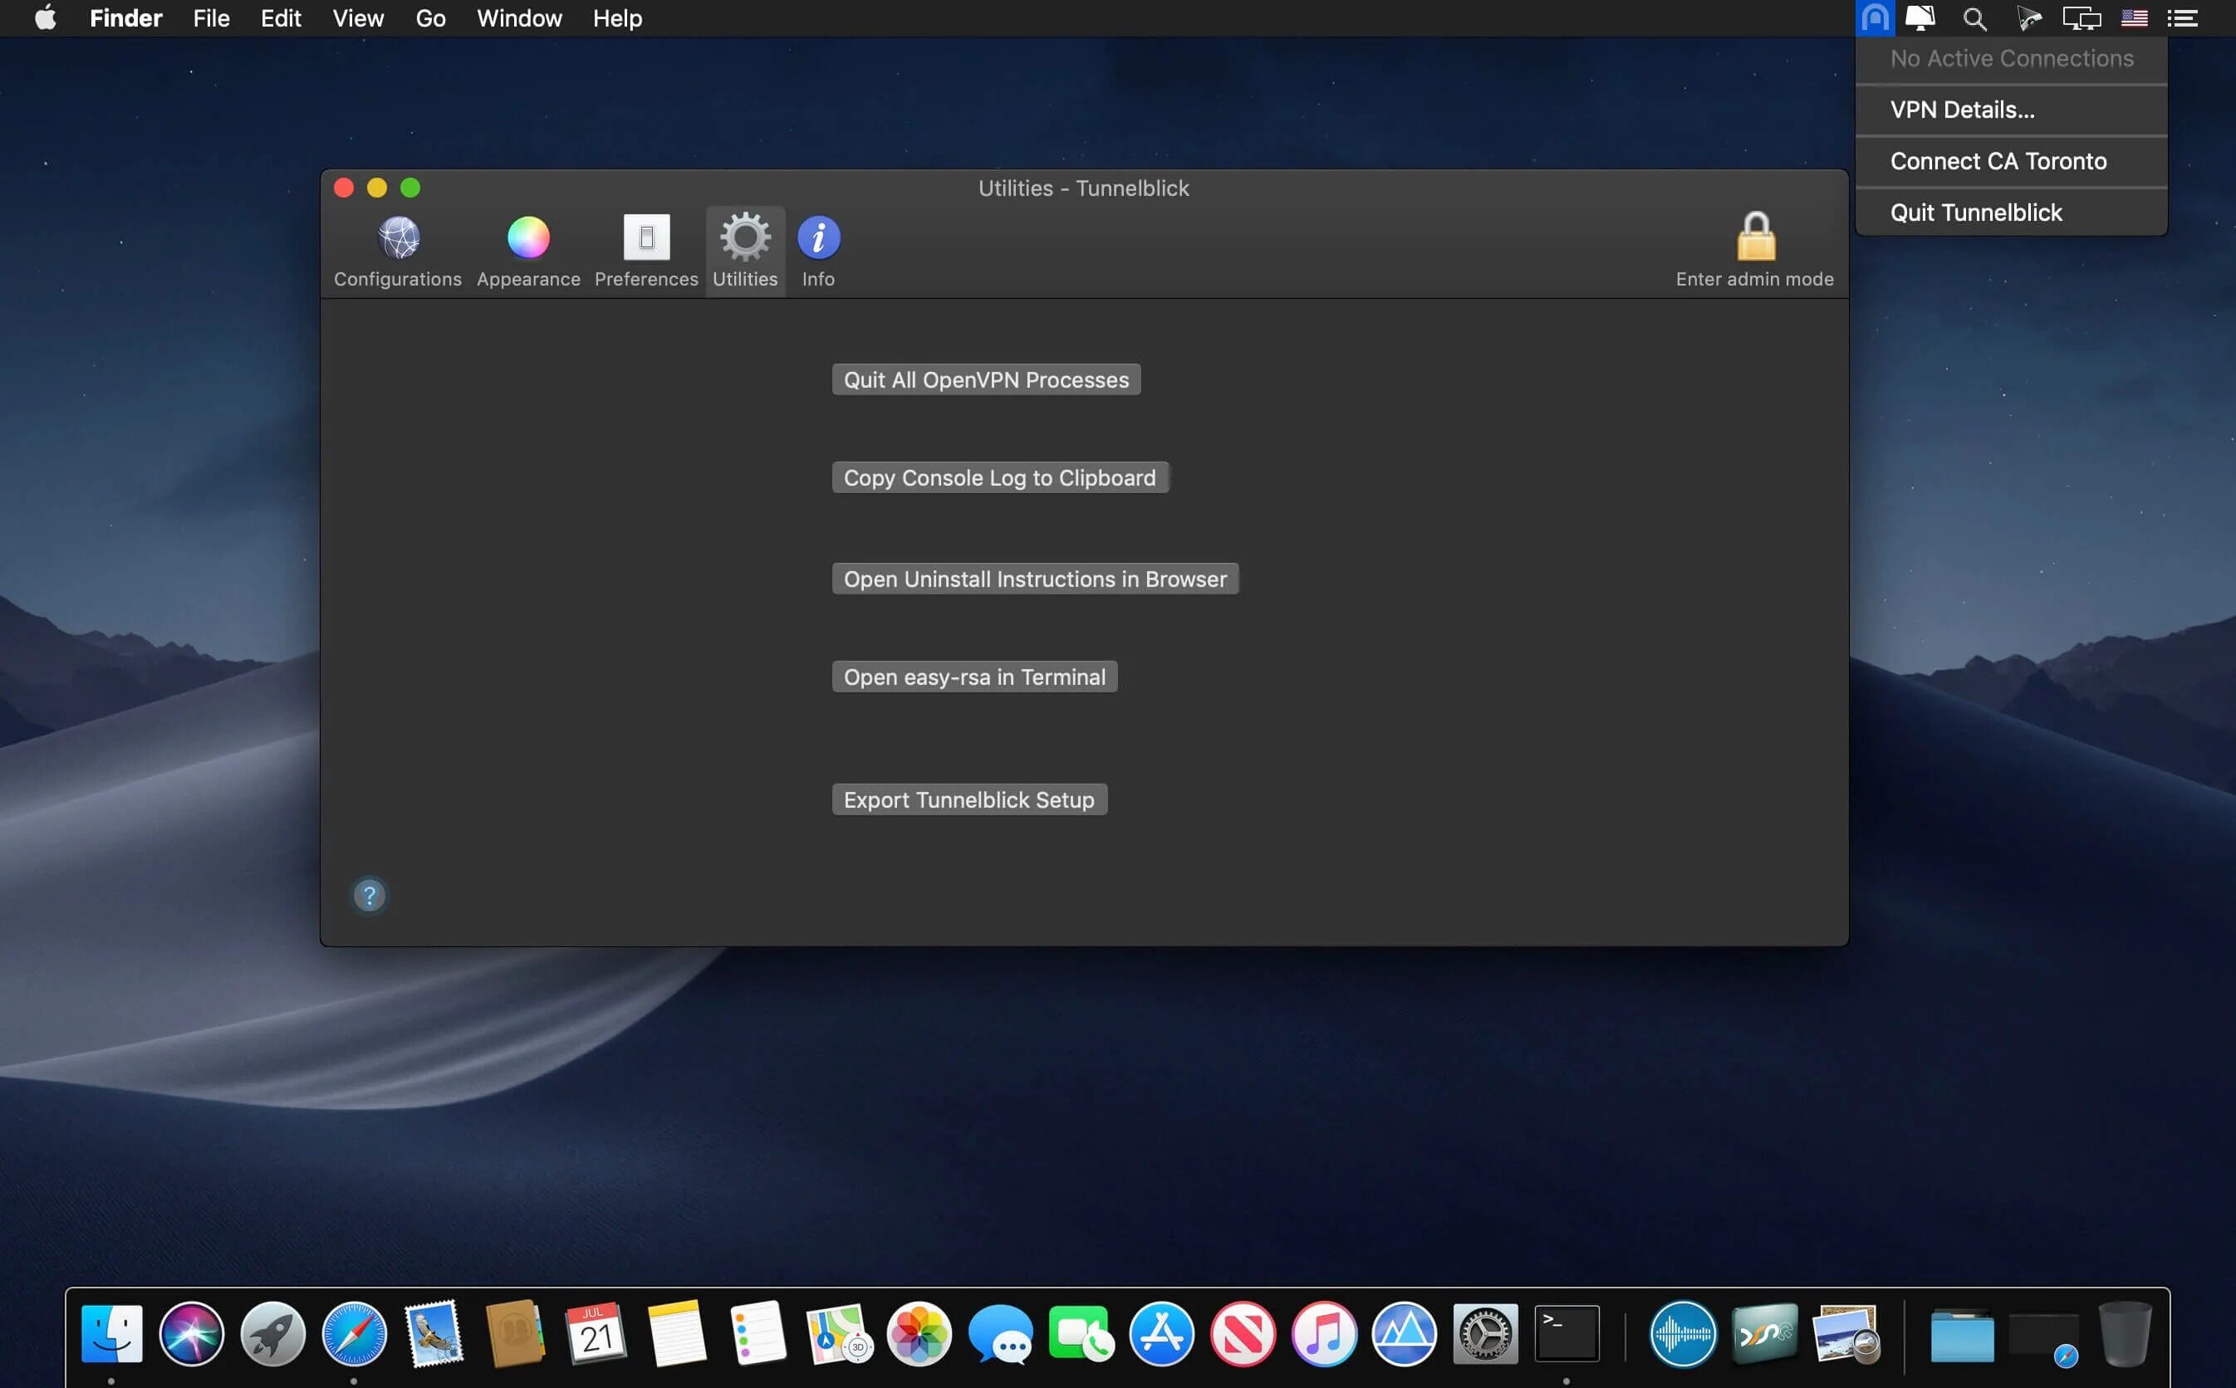Screen dimensions: 2236x1388
Task: Launch Terminal from the Dock
Action: point(1567,1334)
